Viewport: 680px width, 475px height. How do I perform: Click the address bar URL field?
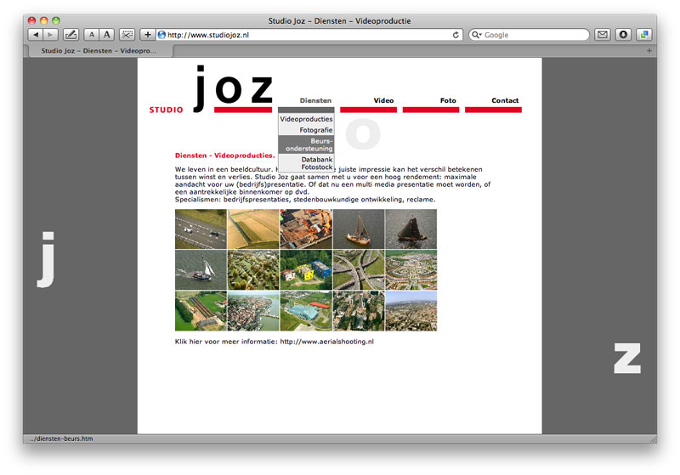tap(309, 35)
